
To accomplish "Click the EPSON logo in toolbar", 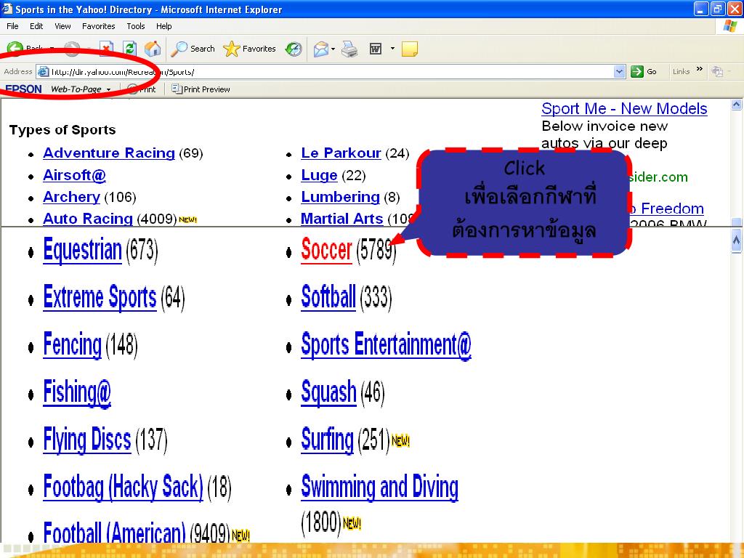I will tap(23, 89).
